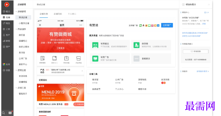Close the phone preview with the X icon

40,25
